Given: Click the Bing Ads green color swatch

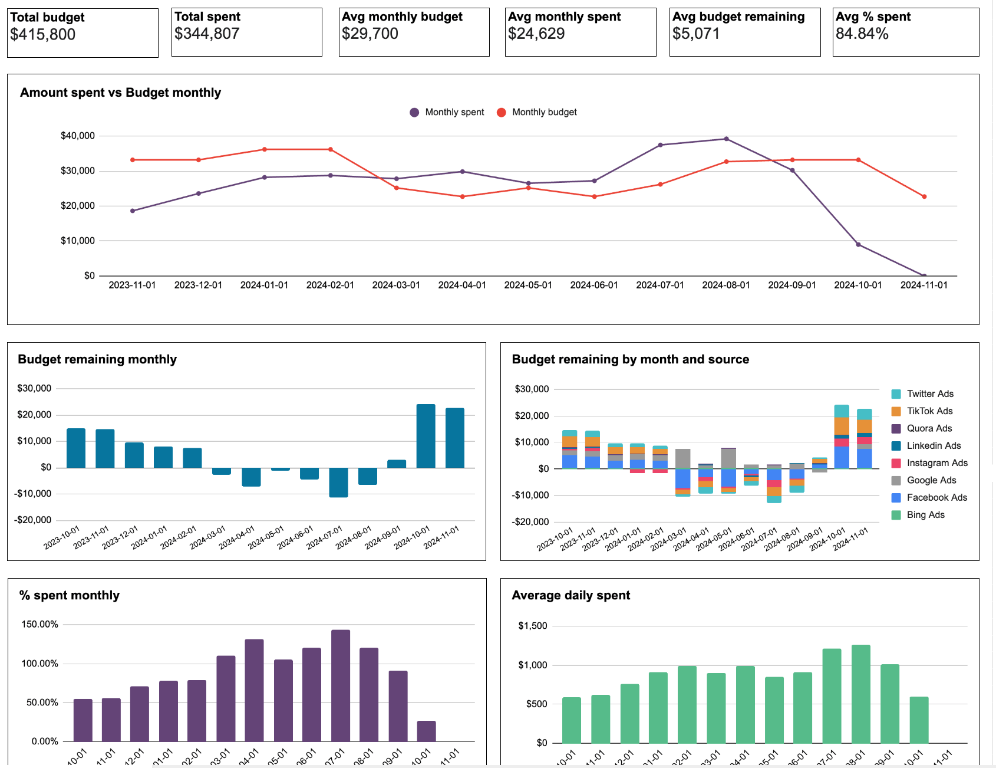Looking at the screenshot, I should click(896, 514).
